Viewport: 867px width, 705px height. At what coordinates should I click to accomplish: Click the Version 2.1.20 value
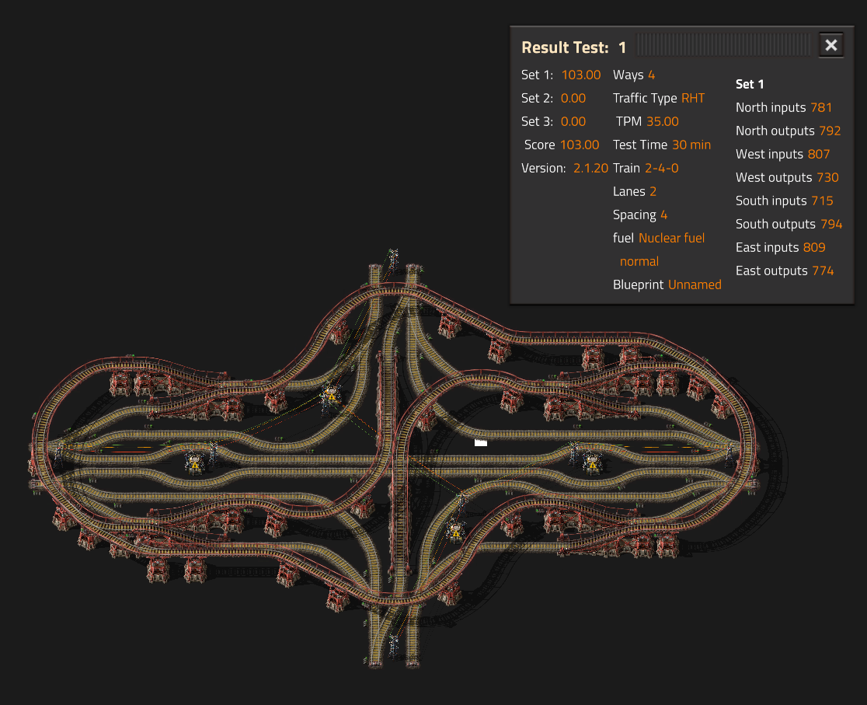pyautogui.click(x=590, y=168)
